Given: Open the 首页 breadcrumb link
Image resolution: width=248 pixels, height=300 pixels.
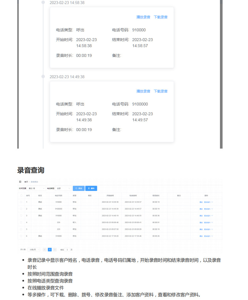Looking at the screenshot, I should coord(26,182).
